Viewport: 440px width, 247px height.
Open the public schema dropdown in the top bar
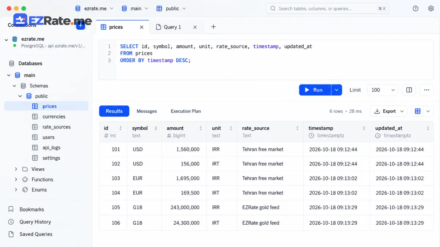171,8
